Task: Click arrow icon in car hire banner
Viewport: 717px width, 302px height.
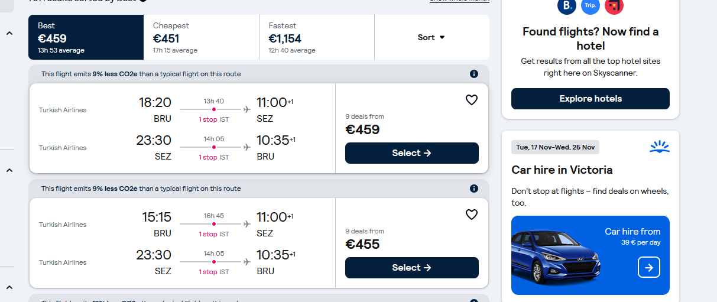Action: (x=649, y=267)
